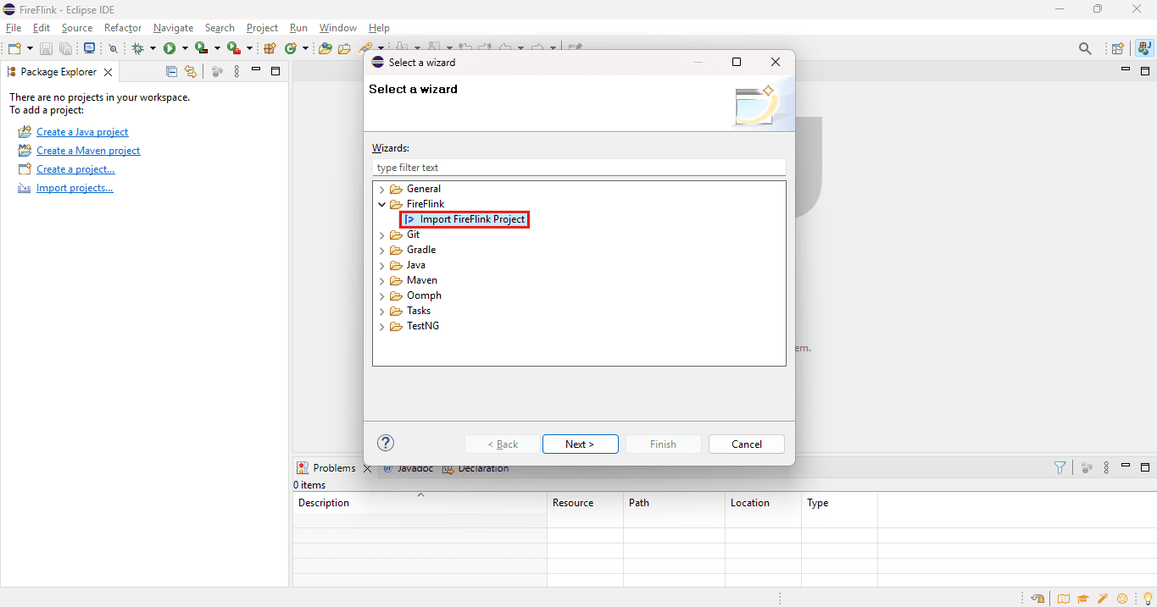1157x607 pixels.
Task: Open the Project menu
Action: tap(262, 28)
